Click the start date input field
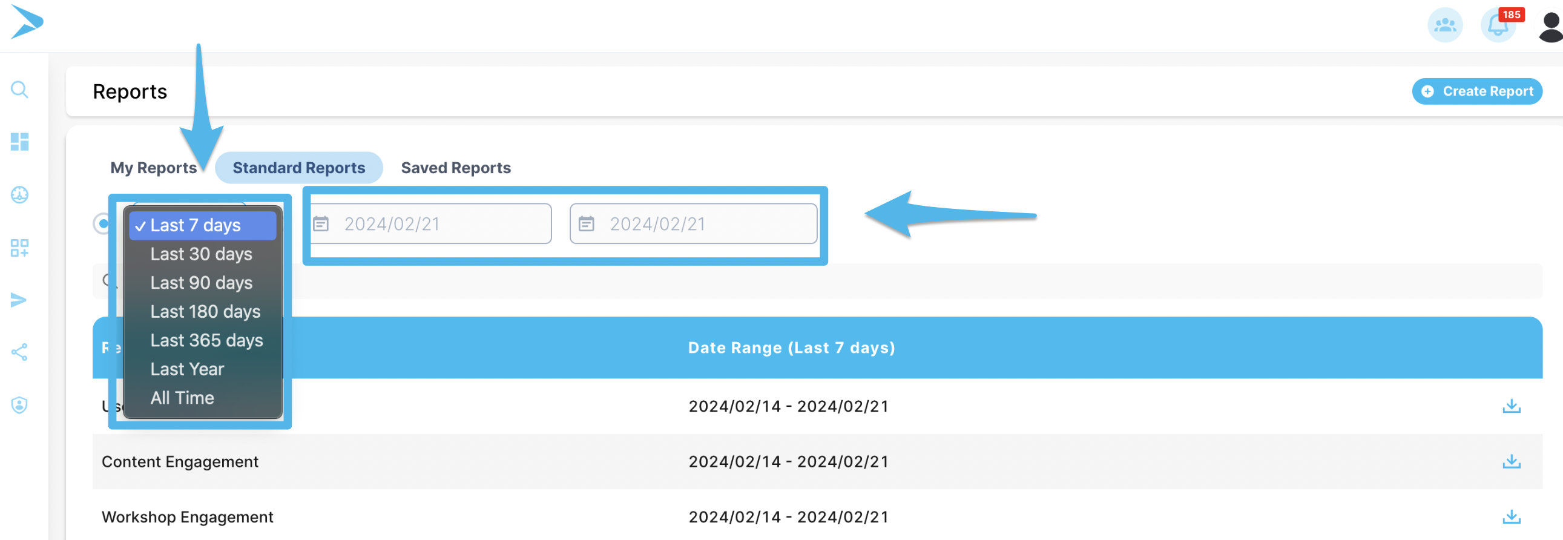 431,224
